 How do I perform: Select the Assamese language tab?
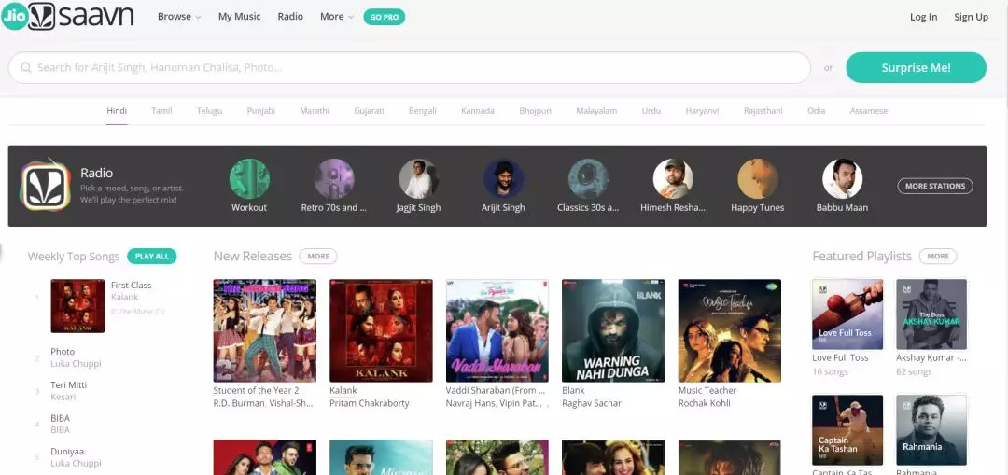click(x=869, y=110)
